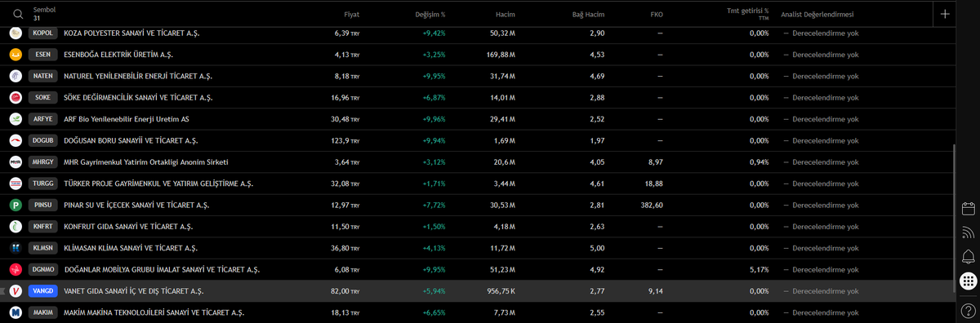Open the KLMSN ticker badge
980x323 pixels.
point(42,248)
